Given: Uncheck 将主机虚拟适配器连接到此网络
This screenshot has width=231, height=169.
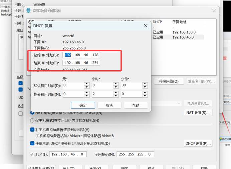Looking at the screenshot, I should click(32, 130).
